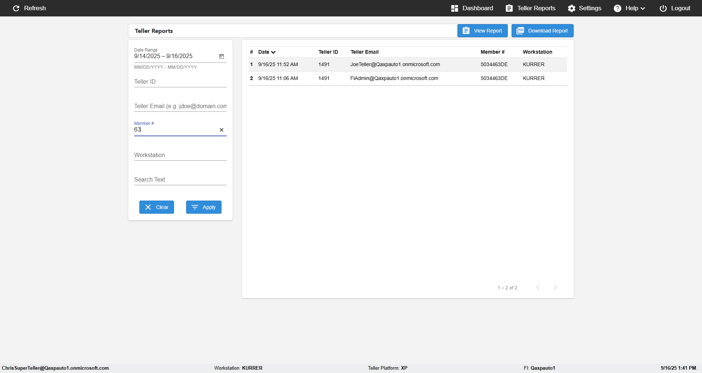Screen dimensions: 702x373
Task: Click the View Report button
Action: pyautogui.click(x=483, y=31)
